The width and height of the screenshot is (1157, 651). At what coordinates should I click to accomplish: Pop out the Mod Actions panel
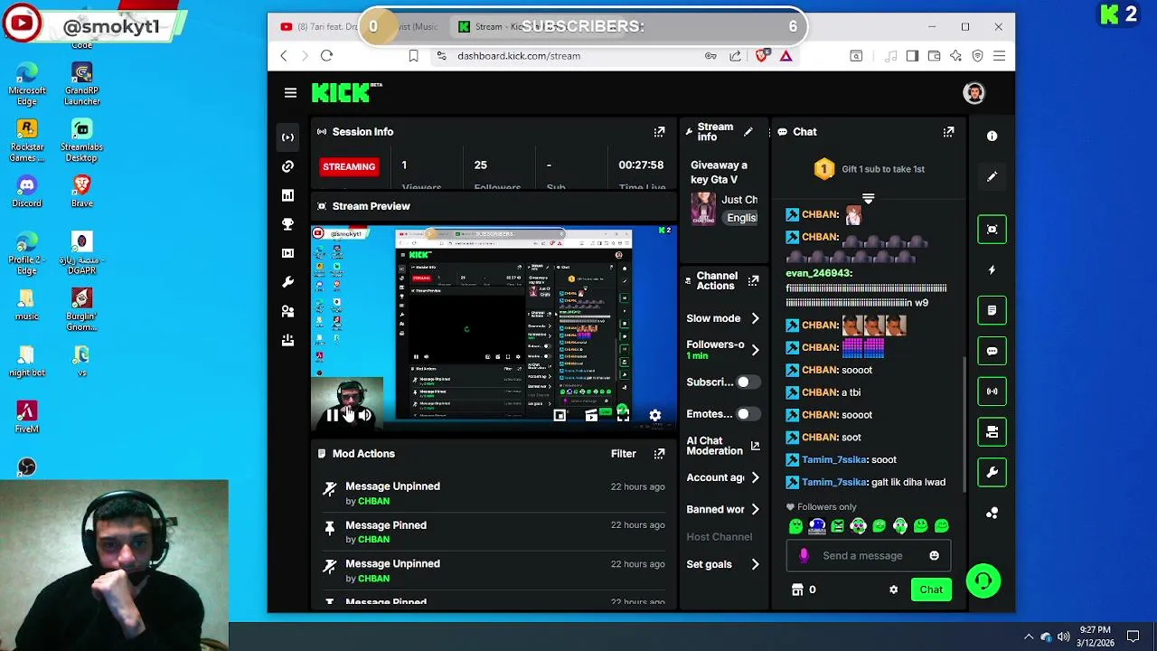point(659,454)
